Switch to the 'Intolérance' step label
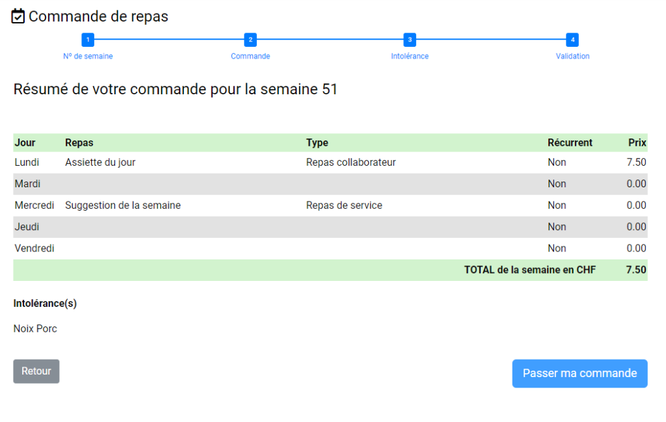666x422 pixels. [x=410, y=56]
